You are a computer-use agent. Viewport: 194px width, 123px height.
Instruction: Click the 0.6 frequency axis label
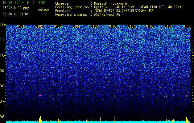tap(2, 117)
